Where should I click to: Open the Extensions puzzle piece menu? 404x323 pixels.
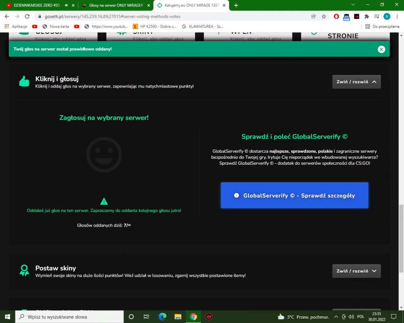[x=367, y=17]
